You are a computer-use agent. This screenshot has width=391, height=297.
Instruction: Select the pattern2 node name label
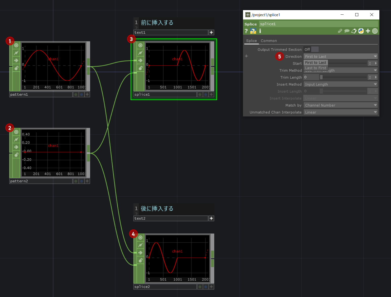click(41, 181)
